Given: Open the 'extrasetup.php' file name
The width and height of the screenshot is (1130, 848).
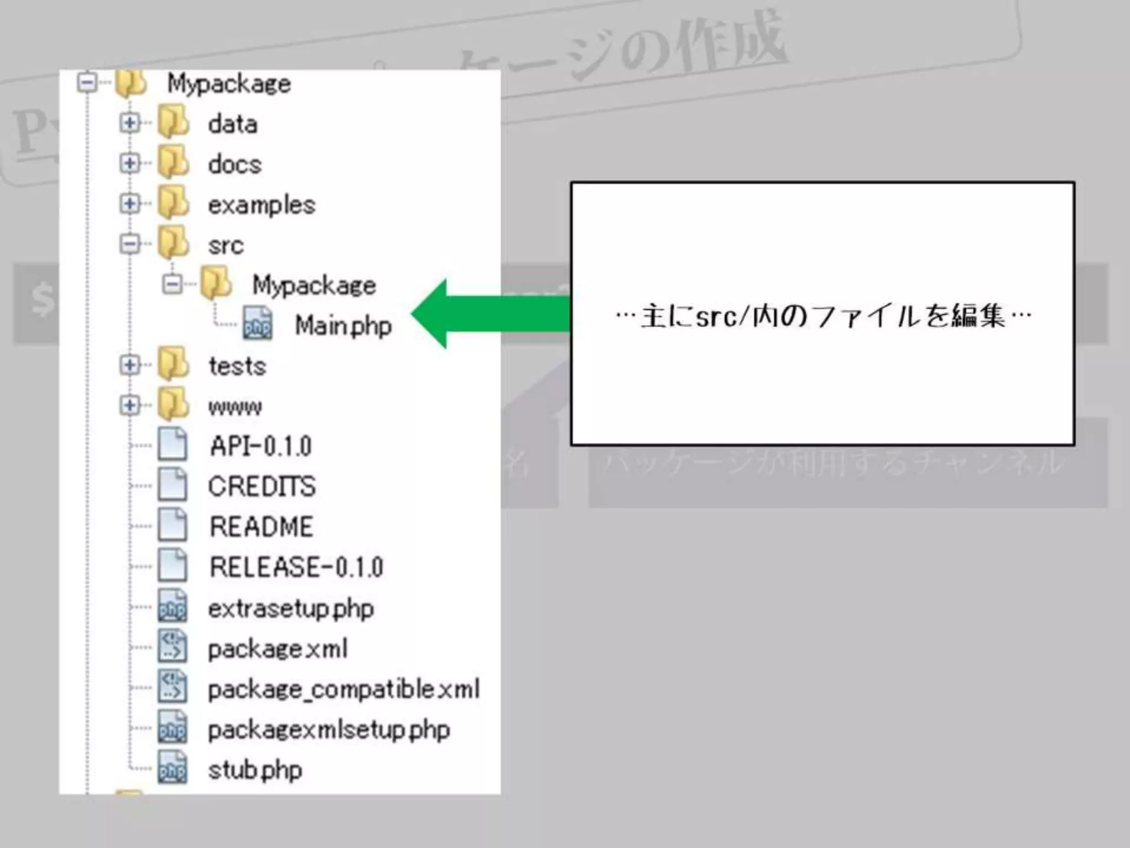Looking at the screenshot, I should [x=291, y=609].
